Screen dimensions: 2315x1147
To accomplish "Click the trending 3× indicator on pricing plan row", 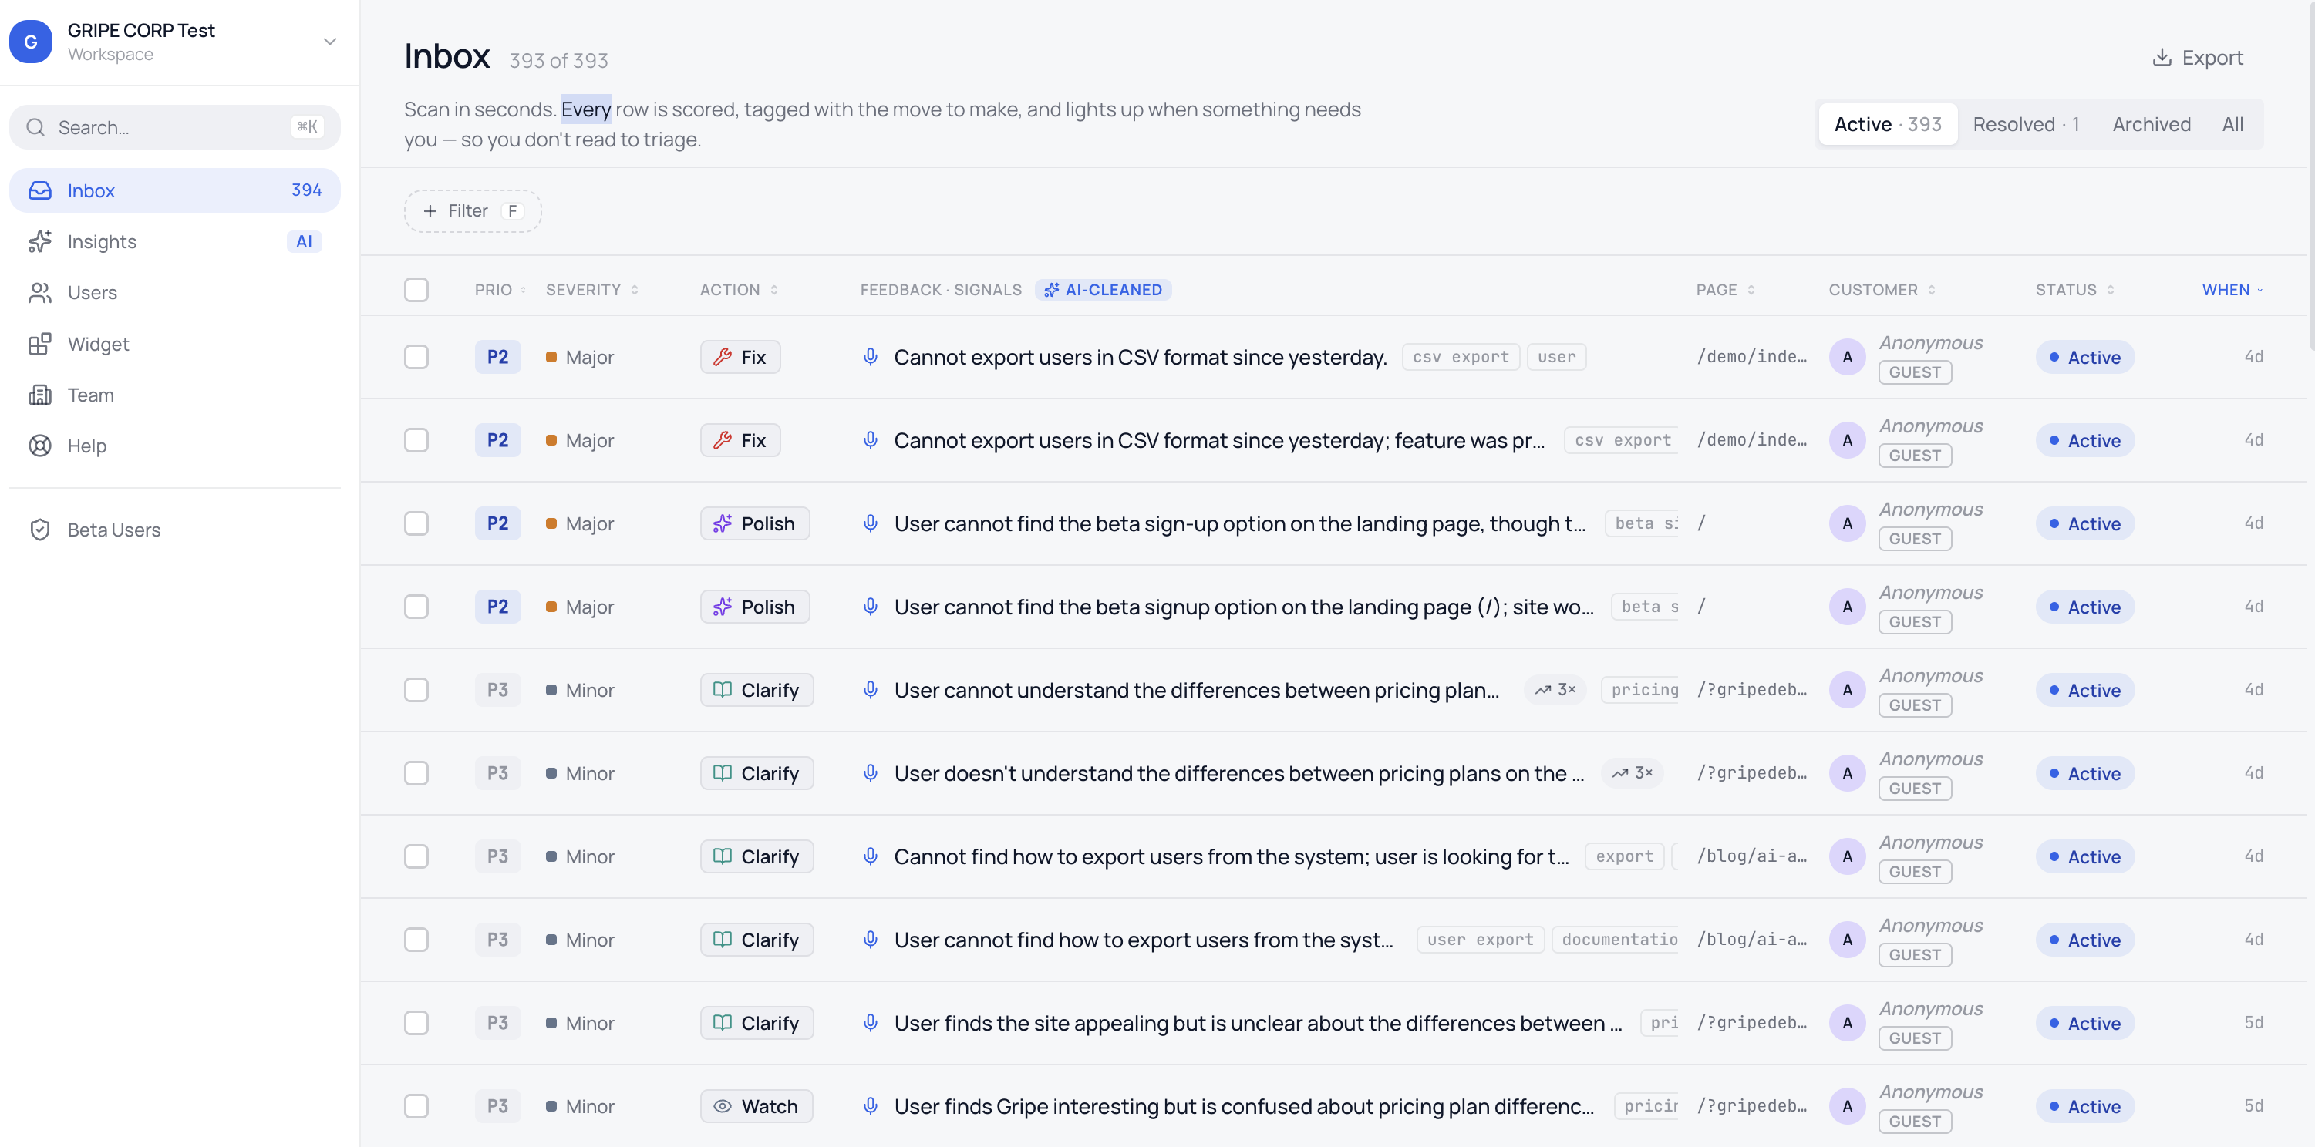I will click(x=1555, y=690).
